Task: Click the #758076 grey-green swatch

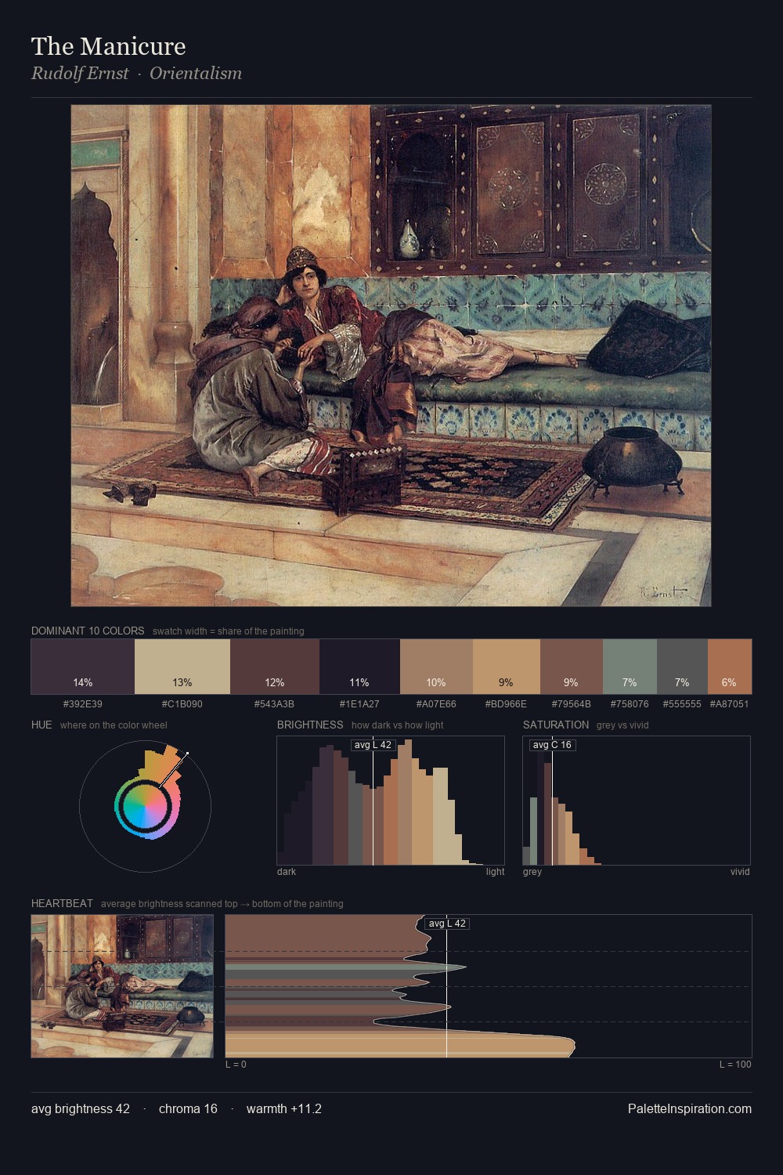Action: pos(630,667)
